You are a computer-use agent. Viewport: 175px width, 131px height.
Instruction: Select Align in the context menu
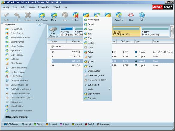point(97,57)
